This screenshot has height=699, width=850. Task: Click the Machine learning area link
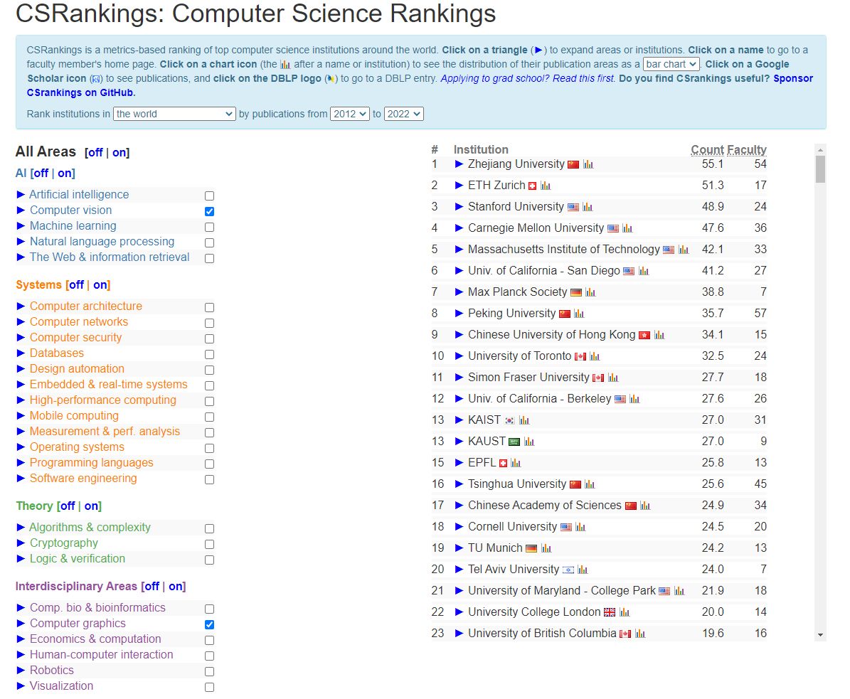(x=73, y=226)
